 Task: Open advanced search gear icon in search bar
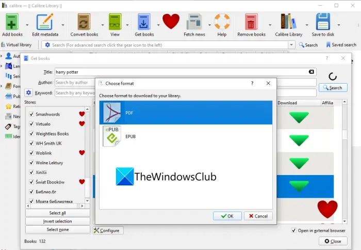47,45
